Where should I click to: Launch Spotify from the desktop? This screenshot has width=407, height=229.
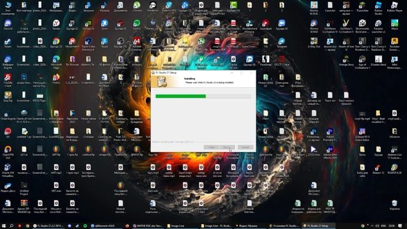(137, 25)
